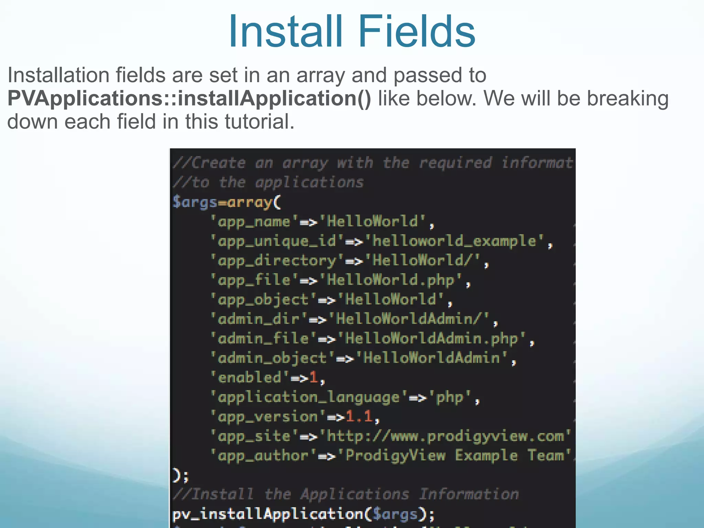Click 'down each field in this tutorial' line
Viewport: 704px width, 528px height.
pos(151,122)
